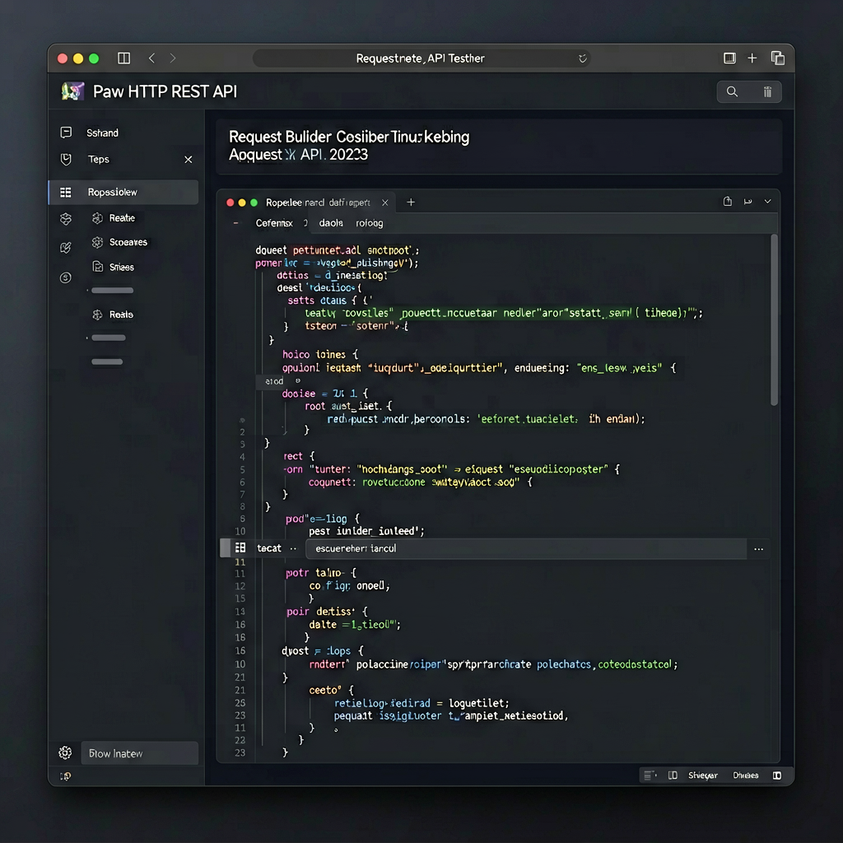The height and width of the screenshot is (843, 843).
Task: Click the code editor vertical scrollbar
Action: point(774,320)
